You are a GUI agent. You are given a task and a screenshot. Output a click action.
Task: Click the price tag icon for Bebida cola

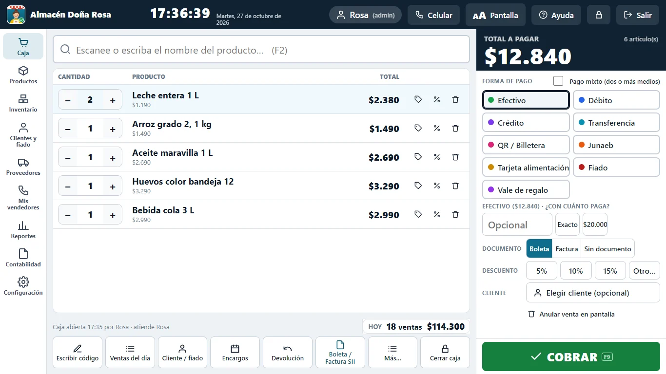(418, 214)
